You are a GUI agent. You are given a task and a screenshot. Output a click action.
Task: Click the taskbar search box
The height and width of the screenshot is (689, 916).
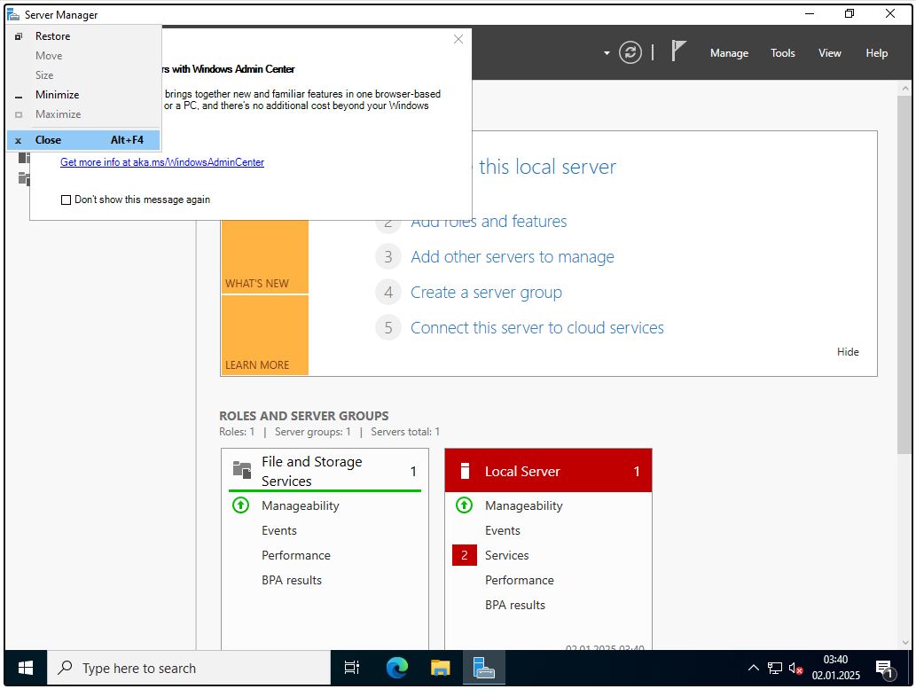coord(189,668)
